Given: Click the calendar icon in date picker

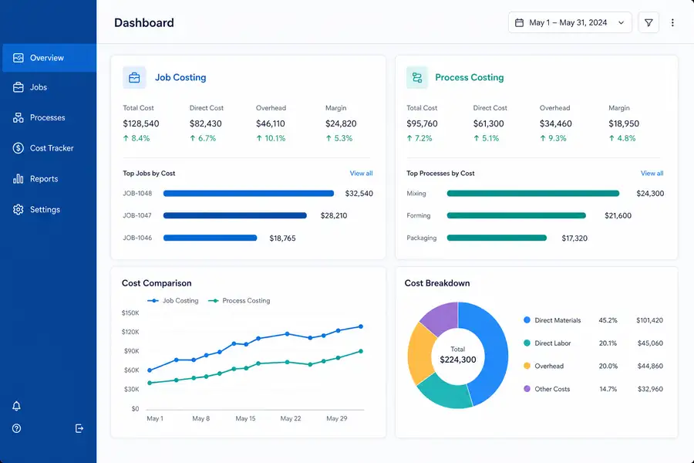Looking at the screenshot, I should [519, 22].
